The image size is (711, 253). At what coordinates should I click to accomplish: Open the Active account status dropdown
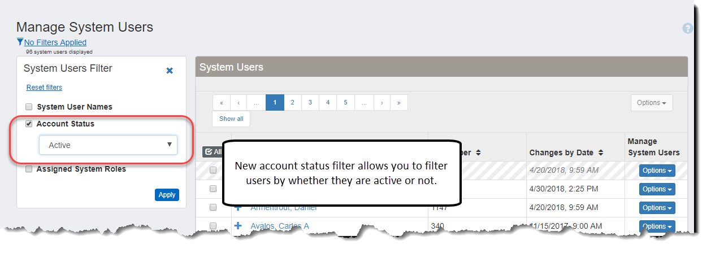[108, 145]
